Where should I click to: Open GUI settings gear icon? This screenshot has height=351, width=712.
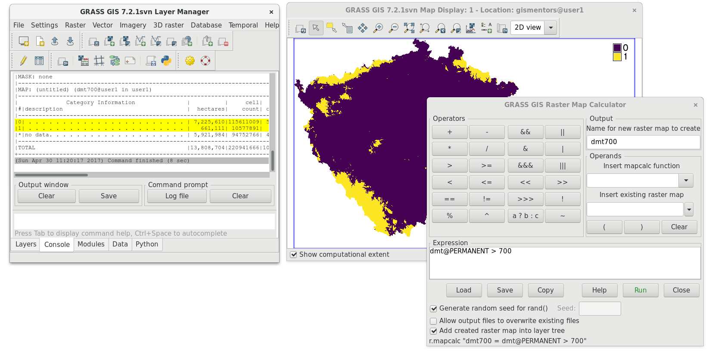(190, 61)
